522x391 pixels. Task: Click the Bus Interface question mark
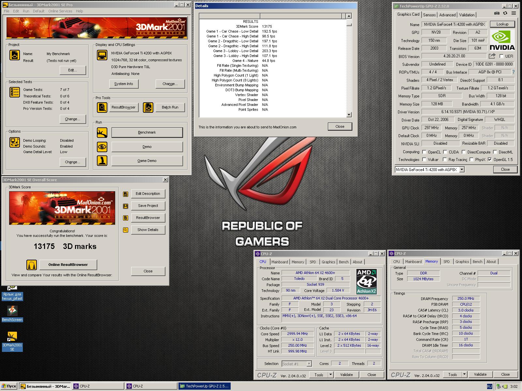pos(514,72)
